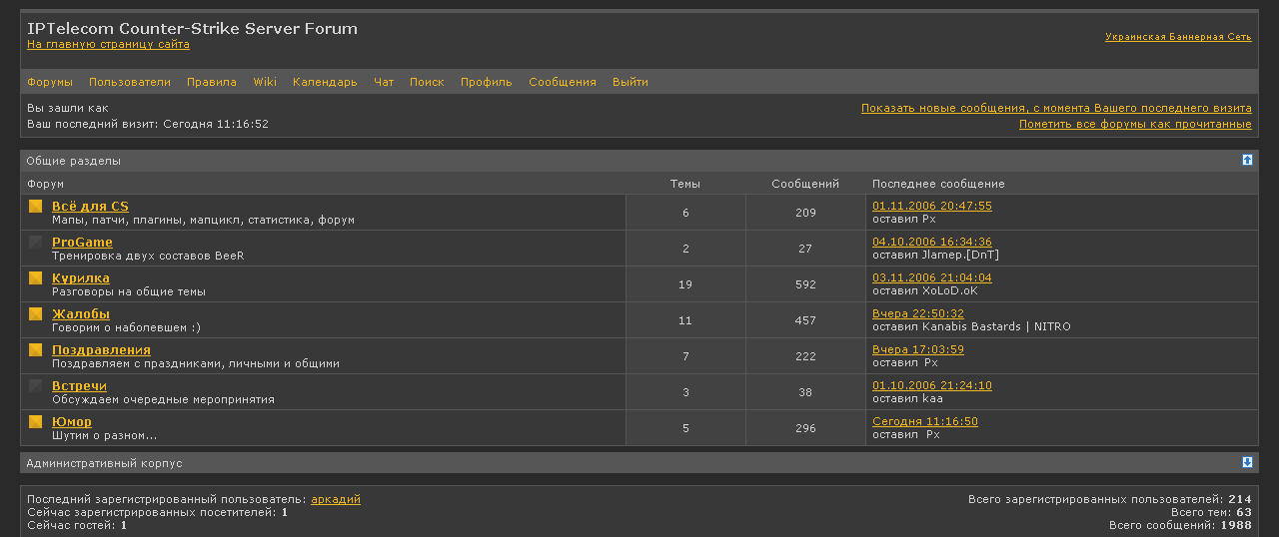Viewport: 1279px width, 537px height.
Task: Click the grey status icon beside ProGame
Action: (x=35, y=243)
